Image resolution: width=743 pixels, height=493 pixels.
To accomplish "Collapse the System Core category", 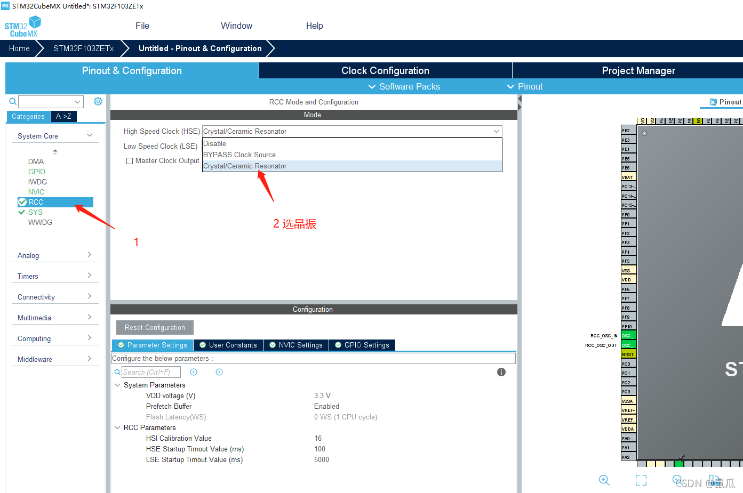I will pyautogui.click(x=90, y=135).
